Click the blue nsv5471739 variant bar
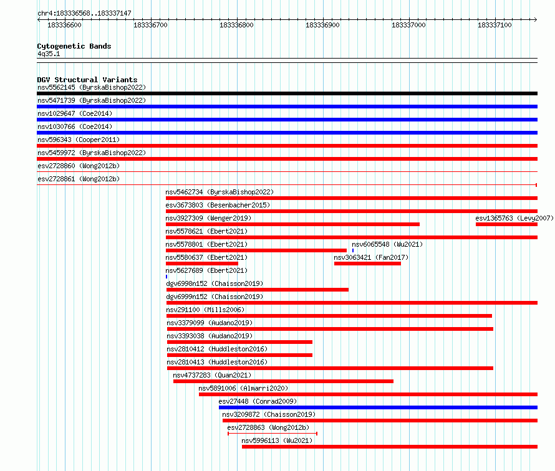Image resolution: width=555 pixels, height=471 pixels. [x=287, y=107]
